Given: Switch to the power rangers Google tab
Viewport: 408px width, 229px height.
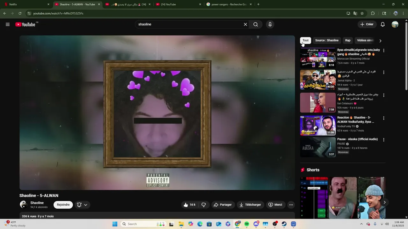Looking at the screenshot, I should pos(229,4).
